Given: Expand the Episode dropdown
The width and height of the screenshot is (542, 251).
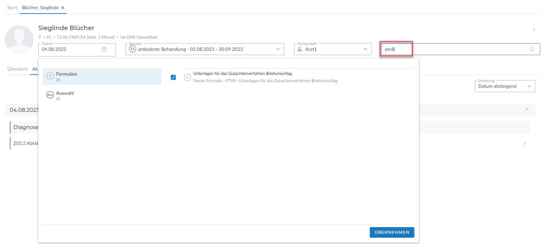Looking at the screenshot, I should [278, 49].
